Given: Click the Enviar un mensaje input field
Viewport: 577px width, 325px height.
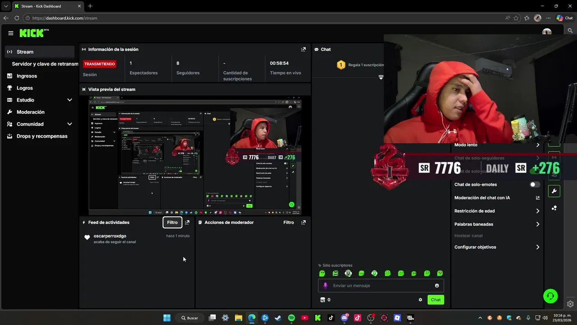Looking at the screenshot, I should (x=381, y=285).
